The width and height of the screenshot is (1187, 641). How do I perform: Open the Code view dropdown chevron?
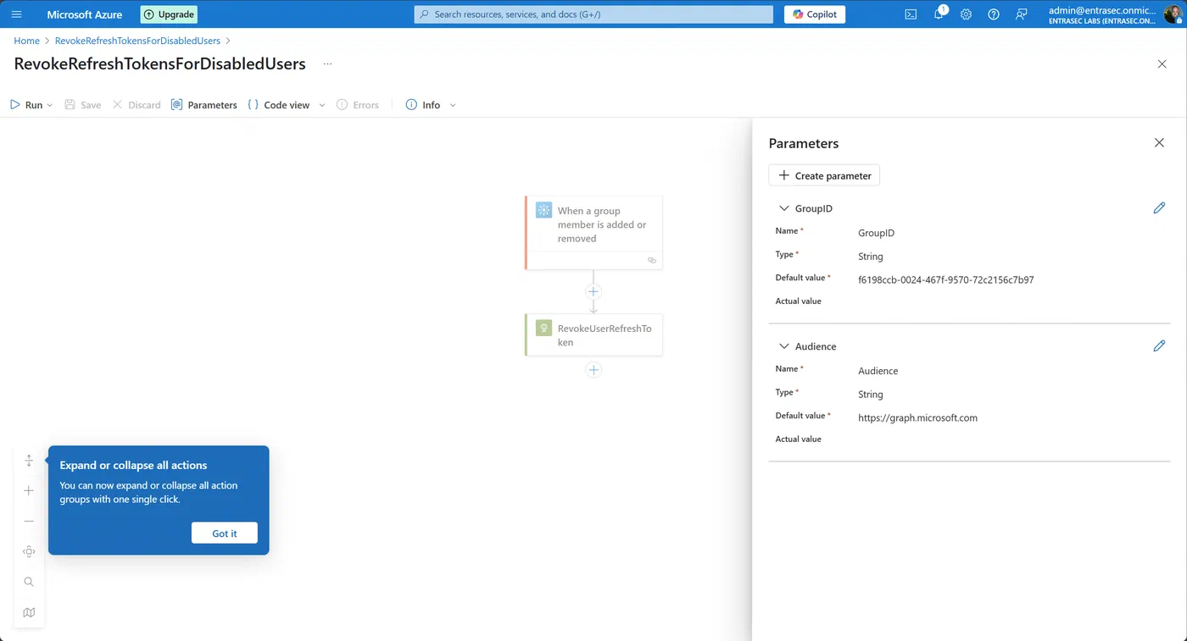[322, 105]
